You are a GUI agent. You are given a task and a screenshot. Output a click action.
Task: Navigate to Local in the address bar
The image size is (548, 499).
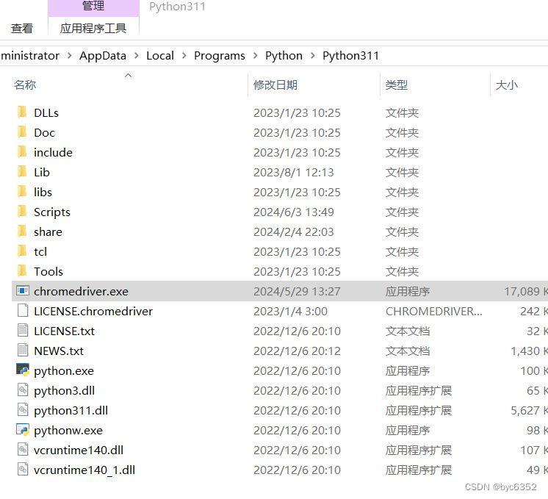click(160, 56)
